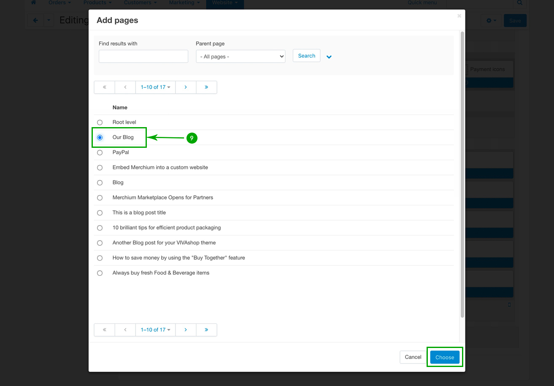Go to first page in top pagination
This screenshot has height=386, width=554.
pyautogui.click(x=105, y=87)
